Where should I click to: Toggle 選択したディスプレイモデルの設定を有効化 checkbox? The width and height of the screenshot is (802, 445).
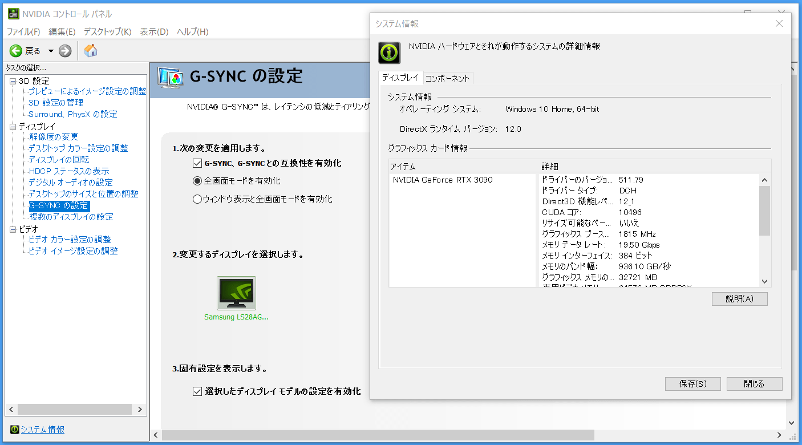(197, 391)
